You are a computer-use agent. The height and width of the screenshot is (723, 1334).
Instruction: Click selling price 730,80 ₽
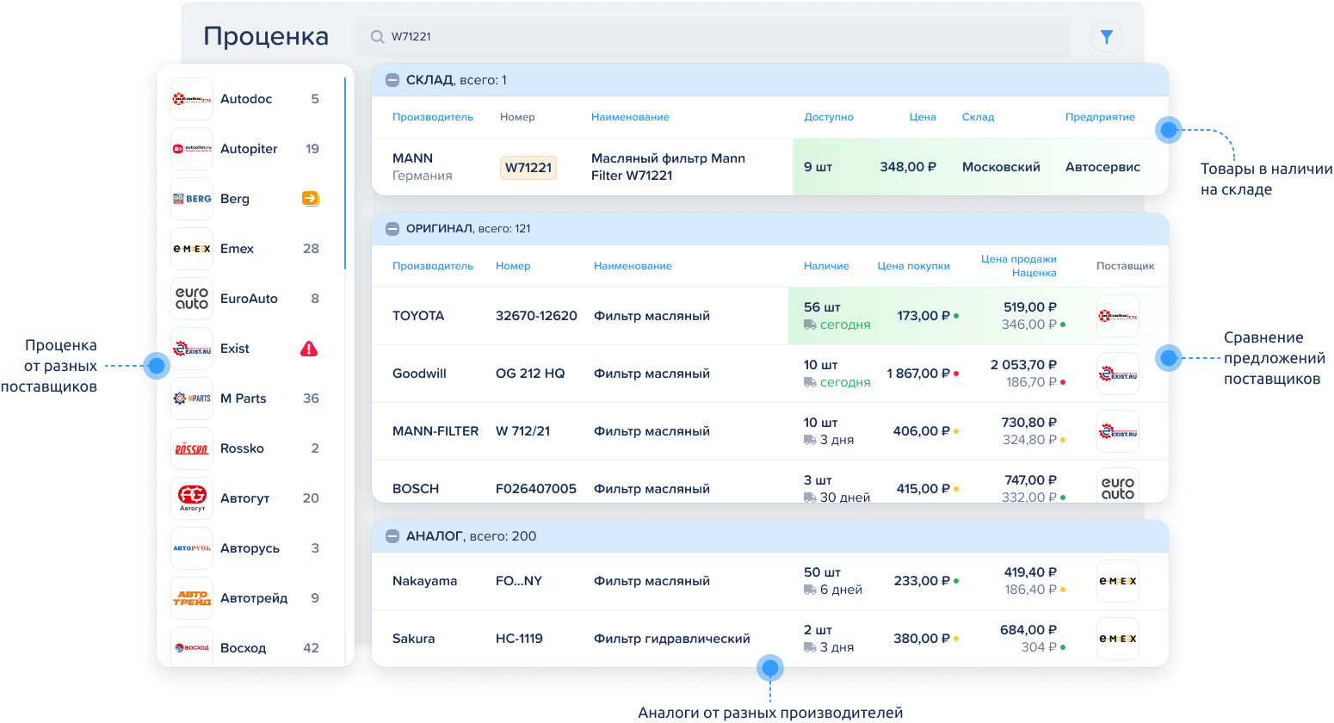[x=1029, y=423]
